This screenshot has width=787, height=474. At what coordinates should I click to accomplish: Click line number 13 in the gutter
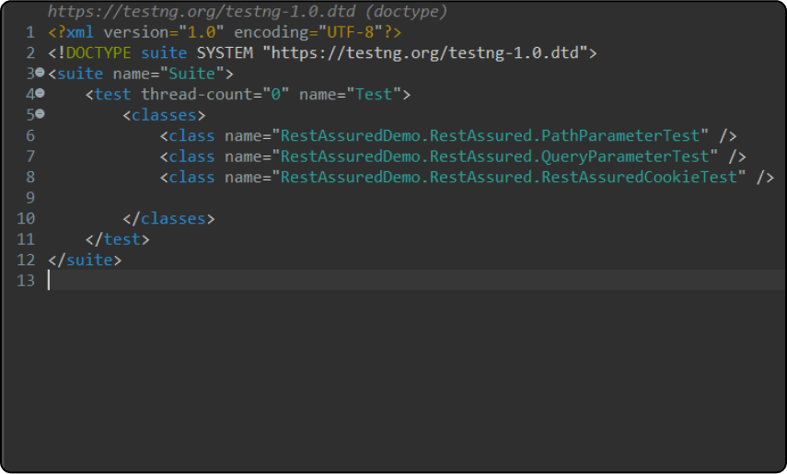coord(26,280)
